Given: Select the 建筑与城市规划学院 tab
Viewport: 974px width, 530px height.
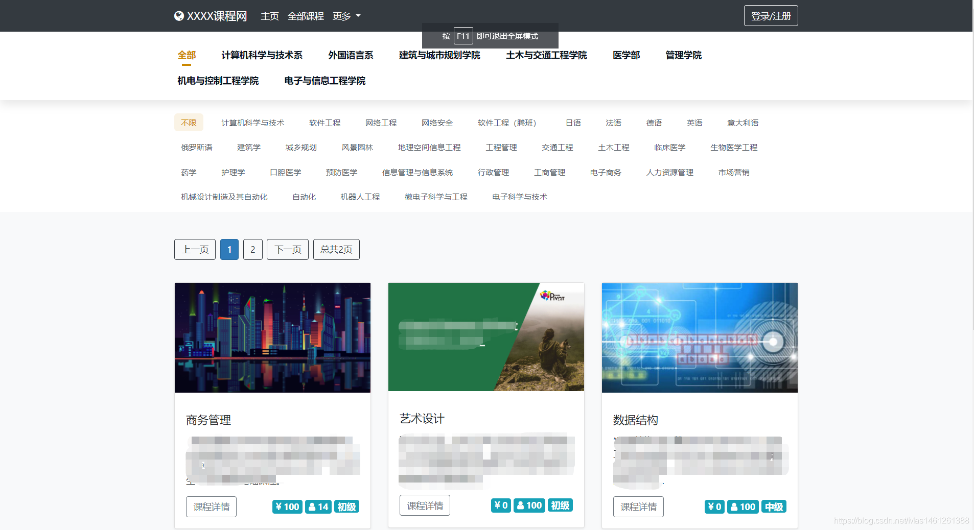Looking at the screenshot, I should pyautogui.click(x=439, y=55).
